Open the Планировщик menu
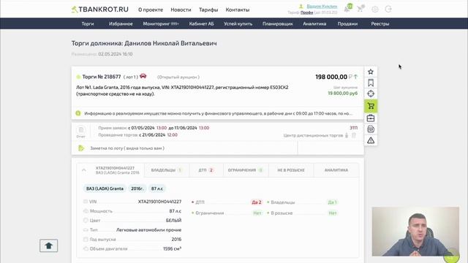The width and height of the screenshot is (468, 263). (x=278, y=23)
